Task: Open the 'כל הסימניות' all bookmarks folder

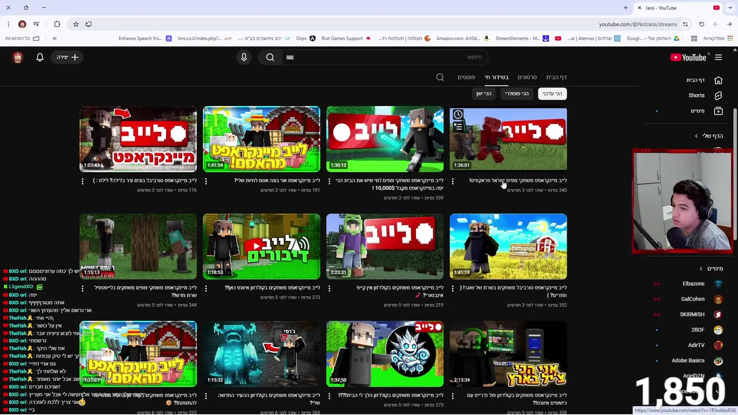Action: coord(22,39)
